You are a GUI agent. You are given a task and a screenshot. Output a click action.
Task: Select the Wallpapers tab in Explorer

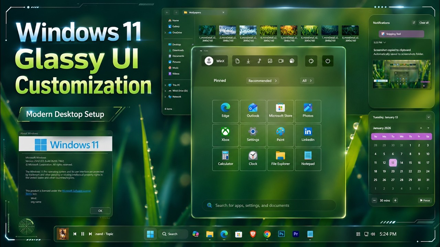(204, 12)
